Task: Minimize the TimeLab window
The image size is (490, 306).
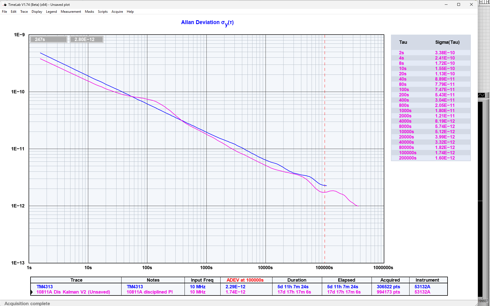Action: point(446,4)
